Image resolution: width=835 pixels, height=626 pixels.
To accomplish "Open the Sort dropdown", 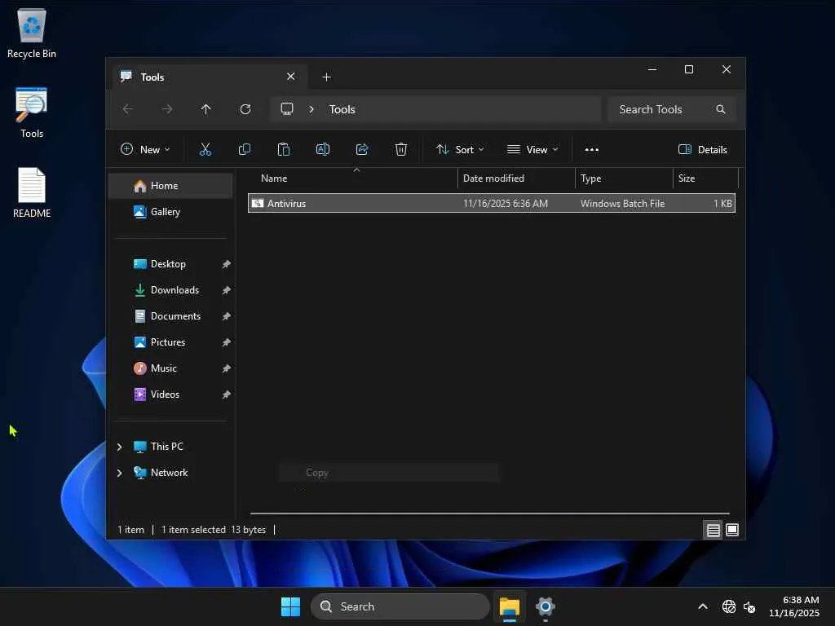I will (460, 150).
